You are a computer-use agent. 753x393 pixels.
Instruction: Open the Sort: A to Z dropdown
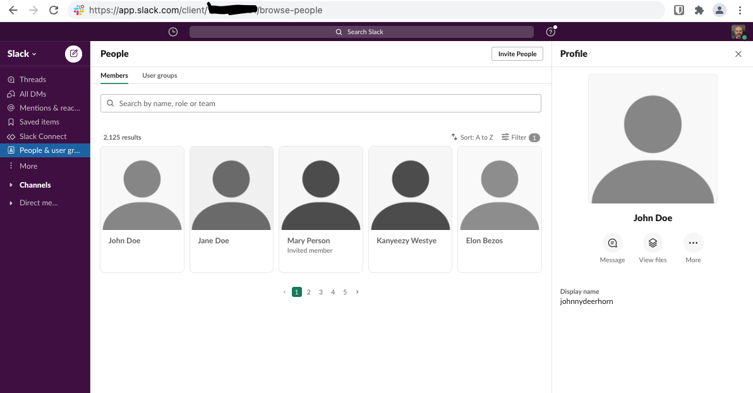click(x=472, y=137)
